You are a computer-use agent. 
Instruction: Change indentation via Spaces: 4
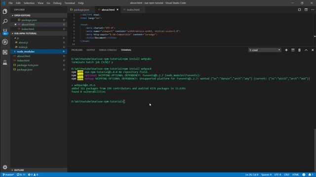(267, 175)
